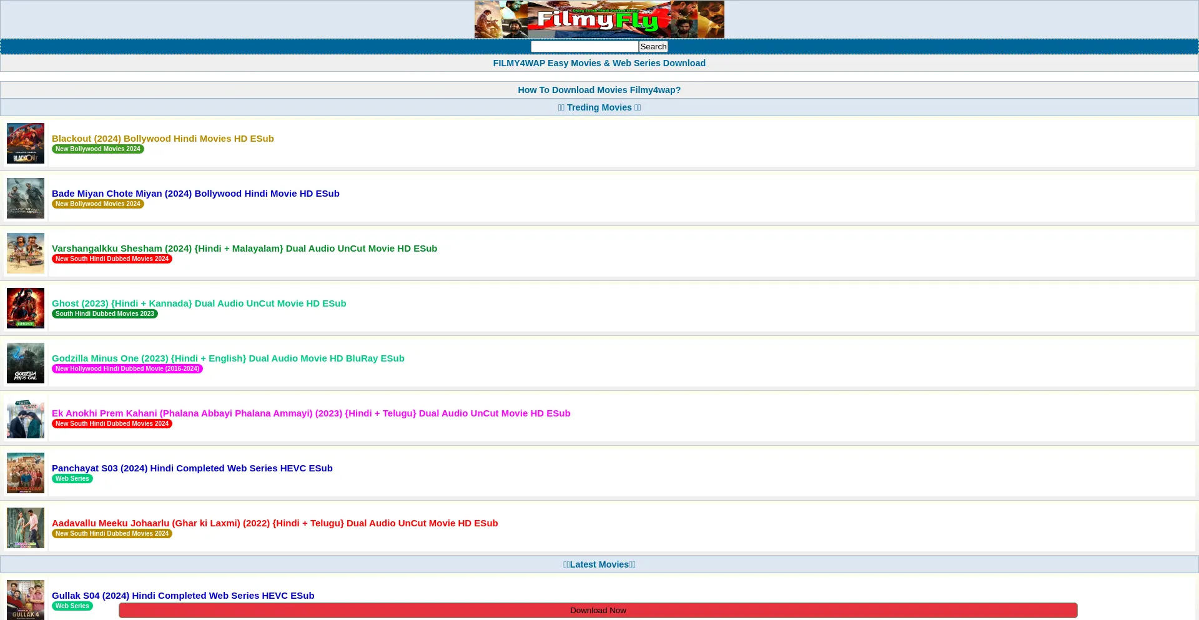Viewport: 1199px width, 620px height.
Task: Click South Hindi Dubbed 2024 tag under Ek Anokhi
Action: point(112,424)
